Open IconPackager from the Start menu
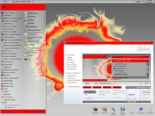This screenshot has height=116, width=155. [x=7, y=62]
